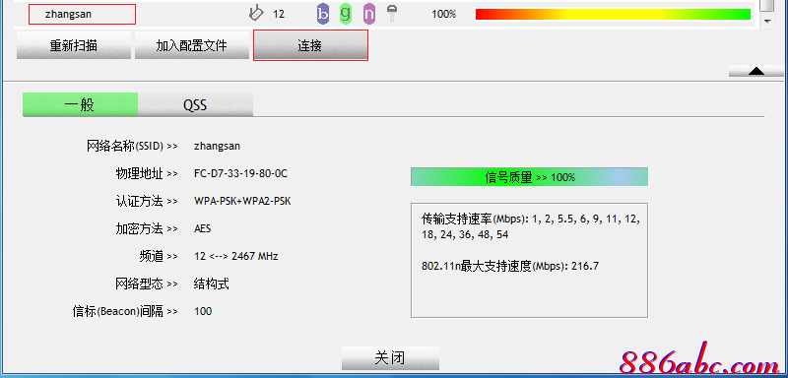Click the 加密方法 label
This screenshot has height=378, width=788.
click(x=146, y=229)
